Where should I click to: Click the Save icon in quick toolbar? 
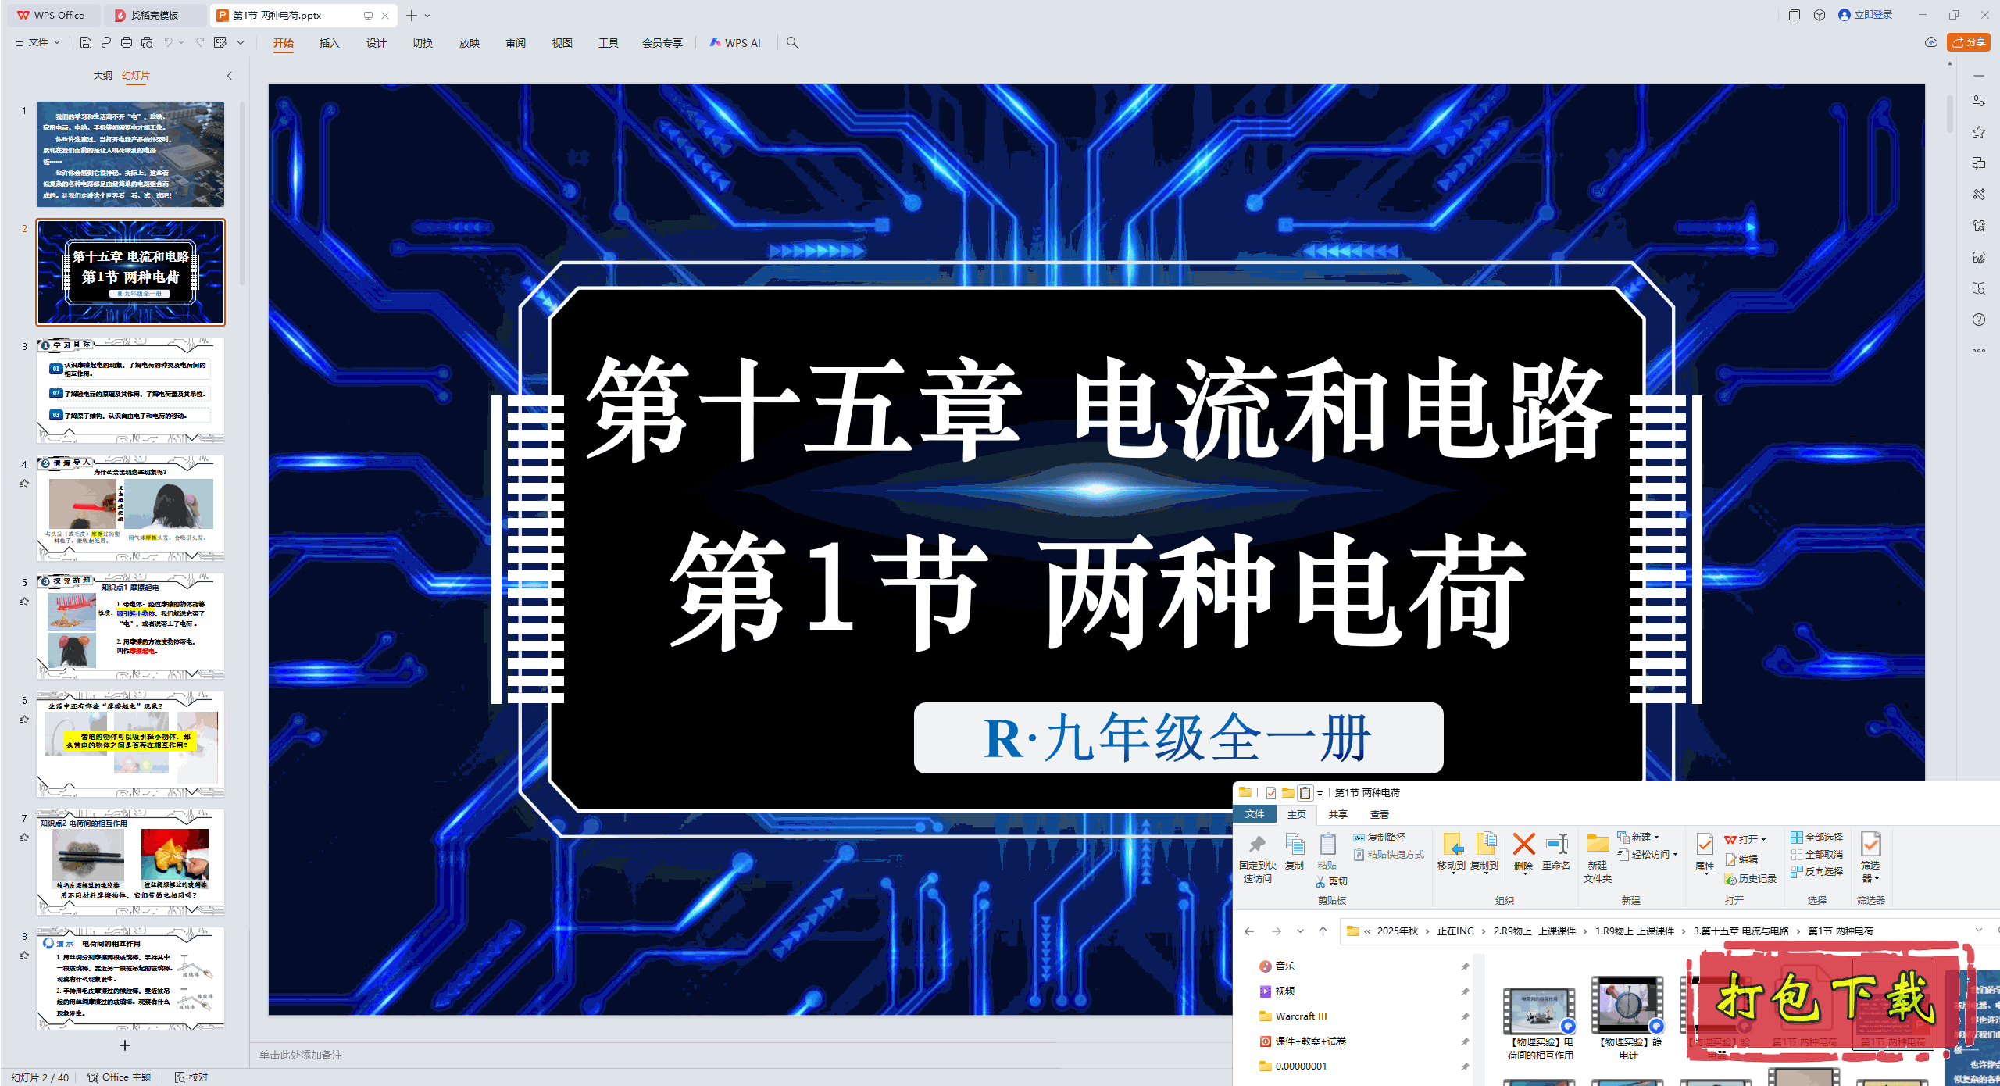tap(86, 42)
